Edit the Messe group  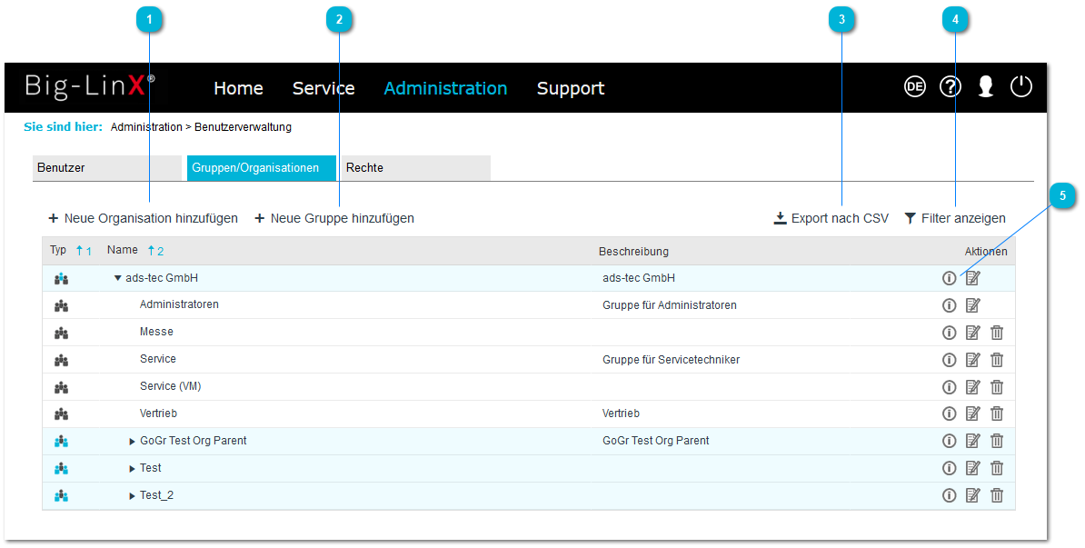(x=973, y=333)
